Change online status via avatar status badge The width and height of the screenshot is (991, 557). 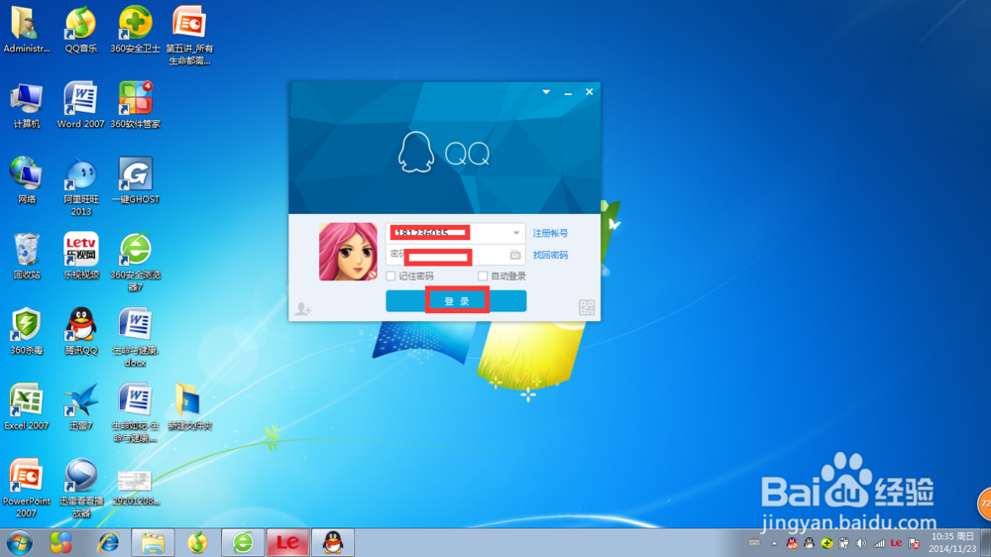(373, 275)
